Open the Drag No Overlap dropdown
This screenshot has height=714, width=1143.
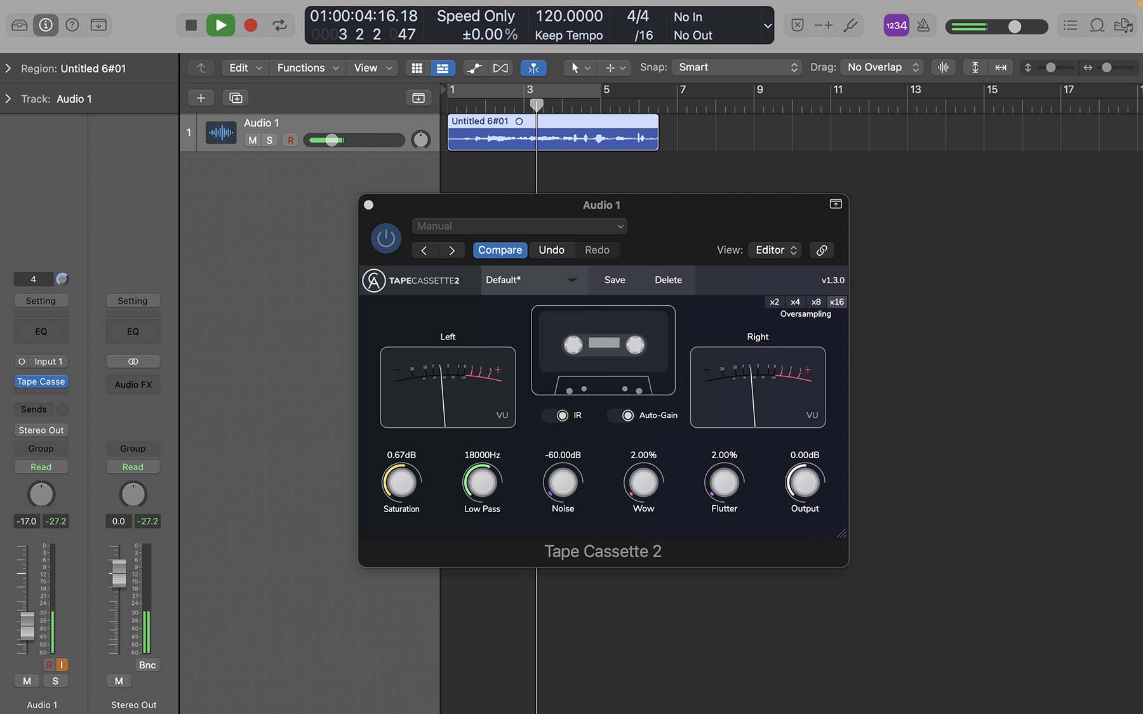[883, 67]
